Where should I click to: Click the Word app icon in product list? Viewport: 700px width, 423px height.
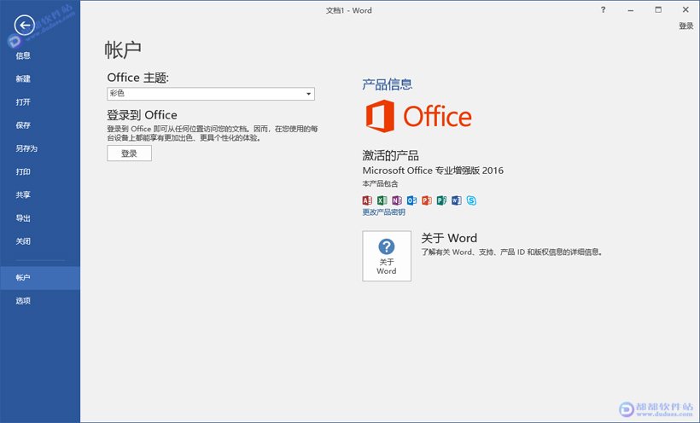456,200
